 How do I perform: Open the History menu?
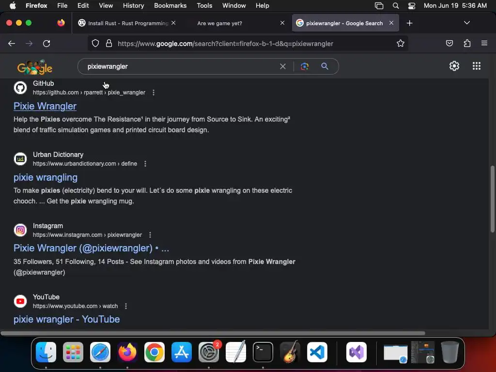tap(133, 5)
